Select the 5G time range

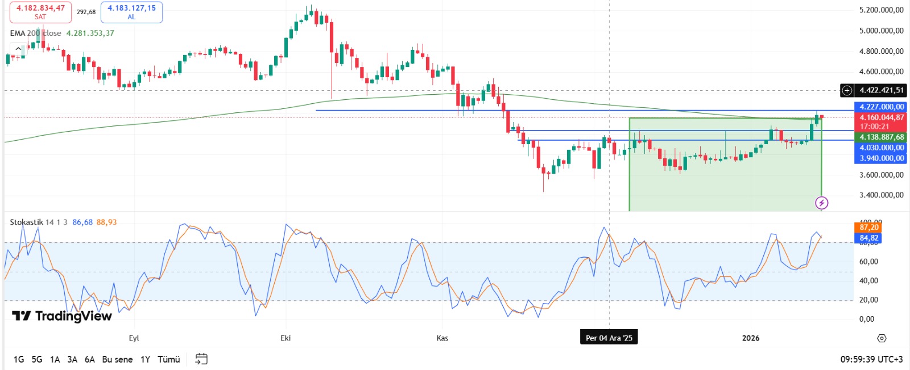pyautogui.click(x=37, y=359)
